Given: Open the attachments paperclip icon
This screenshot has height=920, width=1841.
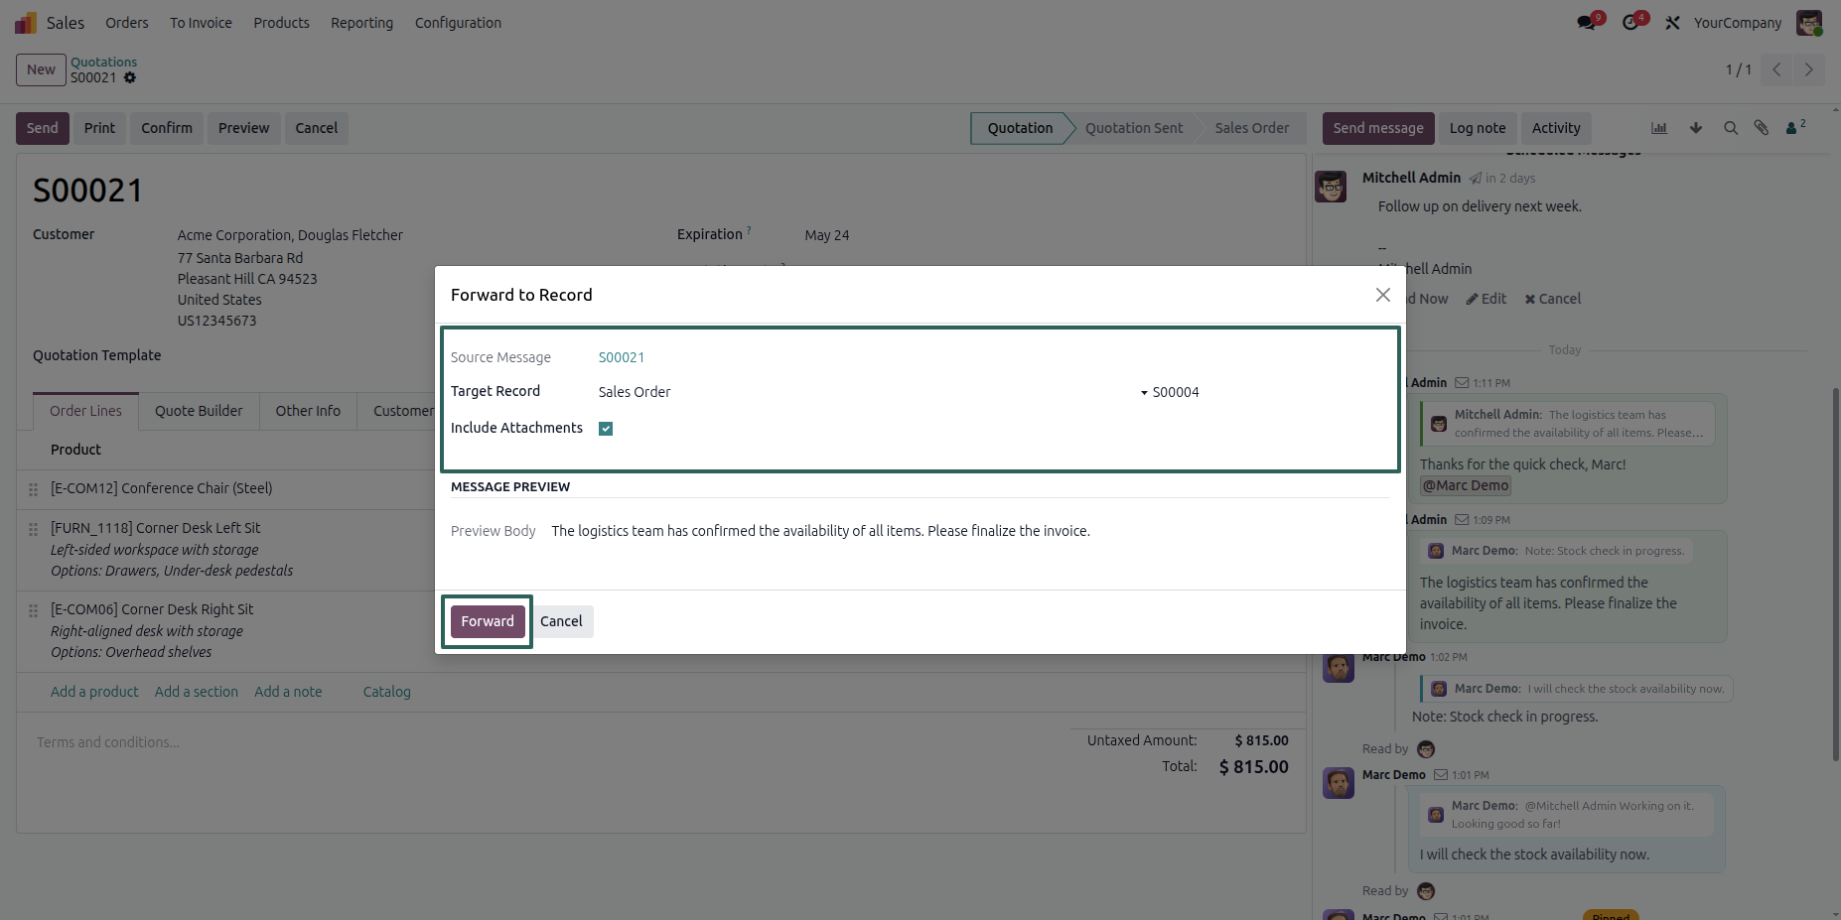Looking at the screenshot, I should click(1762, 128).
